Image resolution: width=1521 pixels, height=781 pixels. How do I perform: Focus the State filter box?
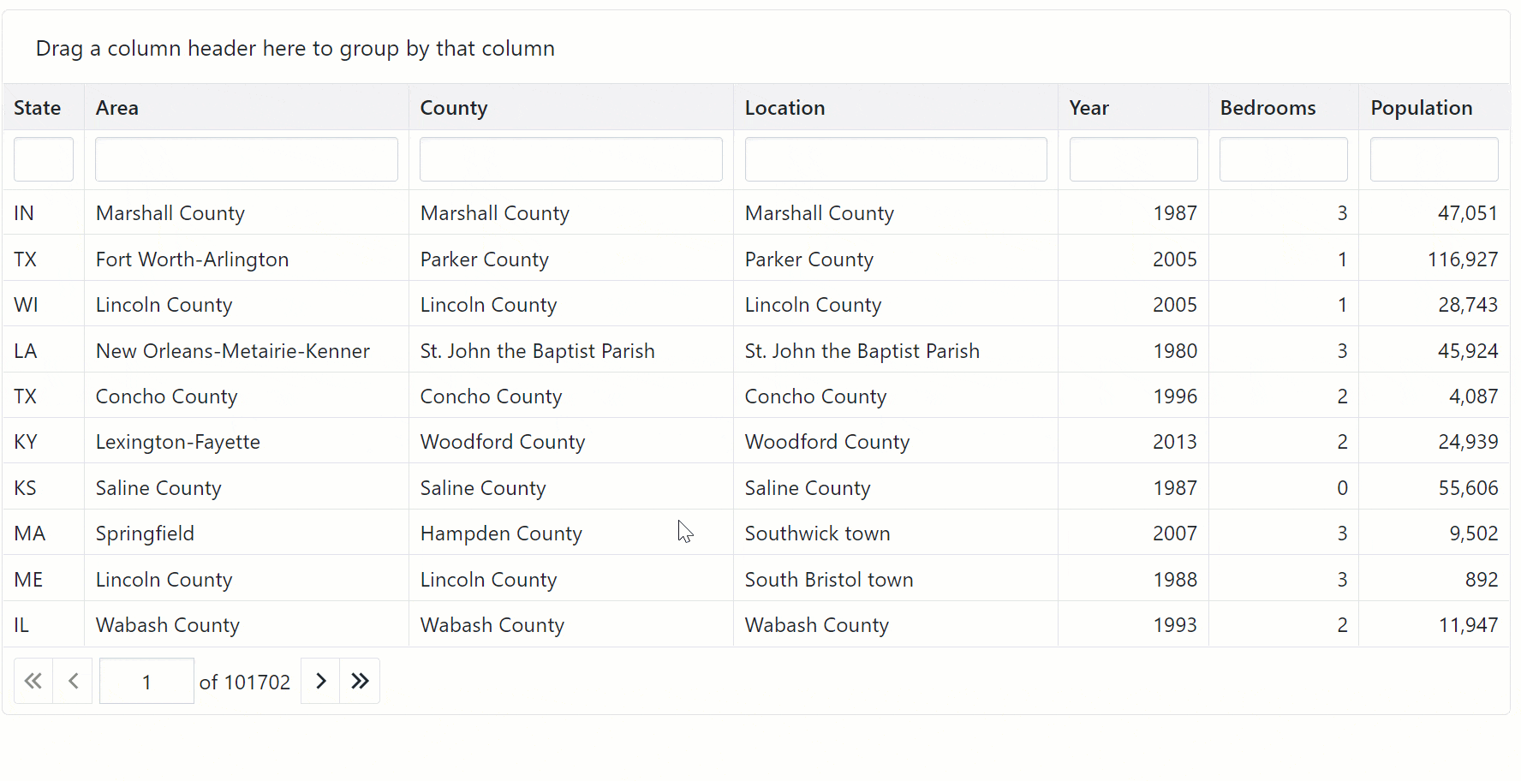(x=44, y=159)
